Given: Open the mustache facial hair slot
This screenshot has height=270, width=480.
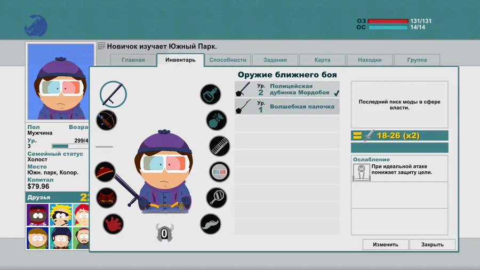Looking at the screenshot, I should click(x=211, y=224).
